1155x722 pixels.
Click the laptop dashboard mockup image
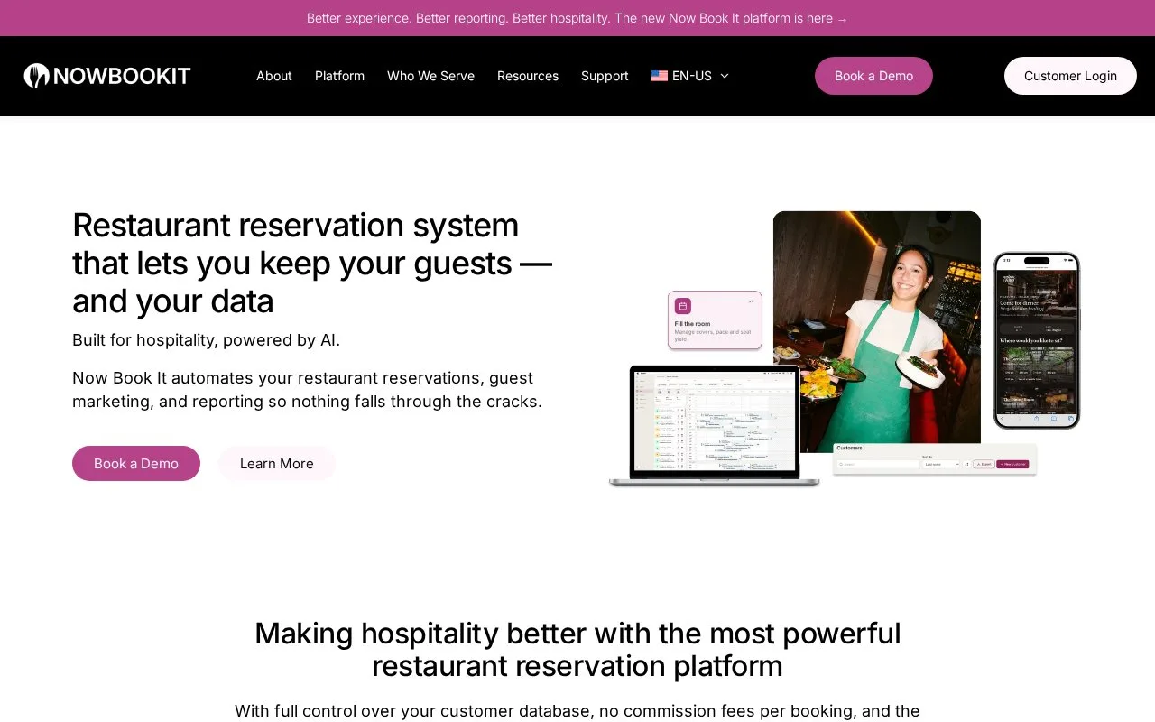[715, 425]
